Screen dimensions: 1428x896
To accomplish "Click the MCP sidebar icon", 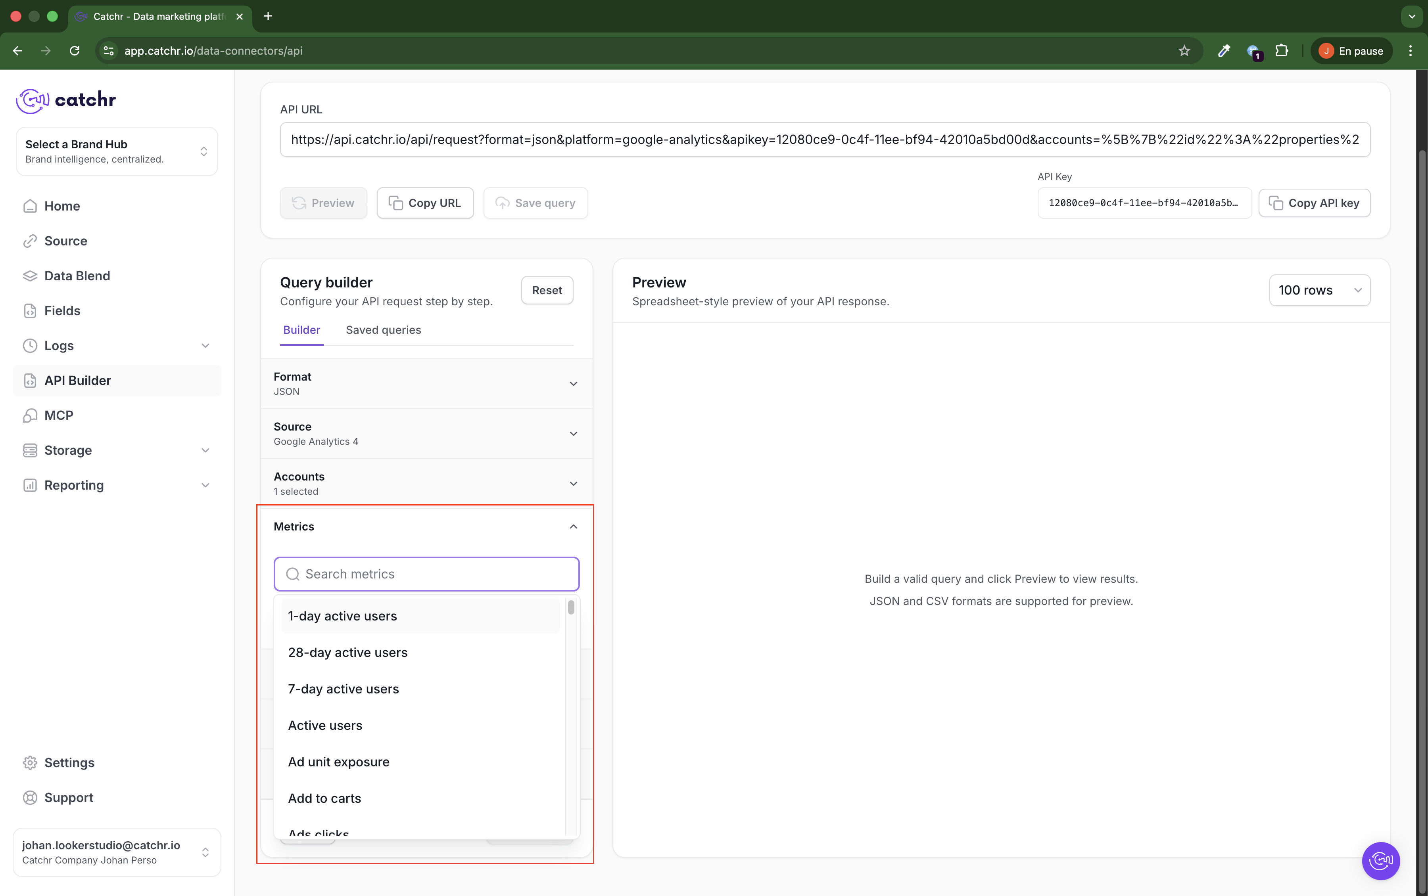I will (30, 415).
